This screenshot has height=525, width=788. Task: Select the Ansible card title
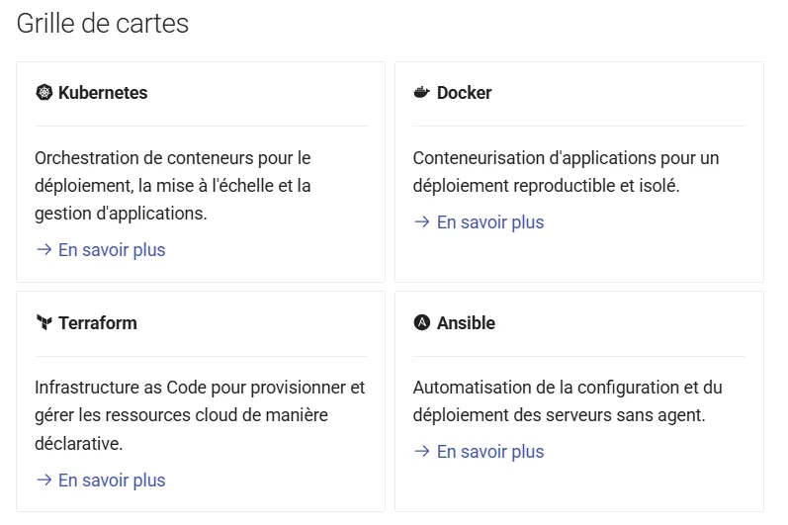point(466,323)
